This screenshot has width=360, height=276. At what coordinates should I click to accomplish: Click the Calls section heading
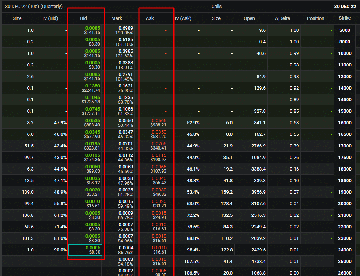pyautogui.click(x=217, y=7)
